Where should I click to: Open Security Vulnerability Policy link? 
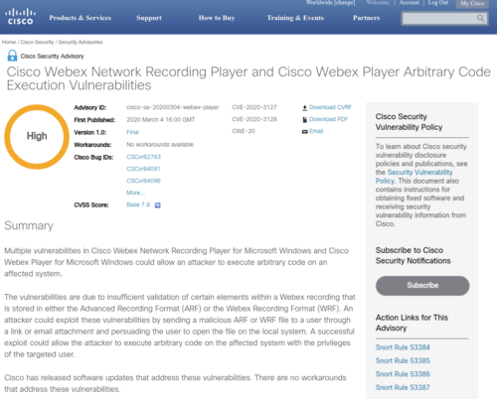[414, 177]
